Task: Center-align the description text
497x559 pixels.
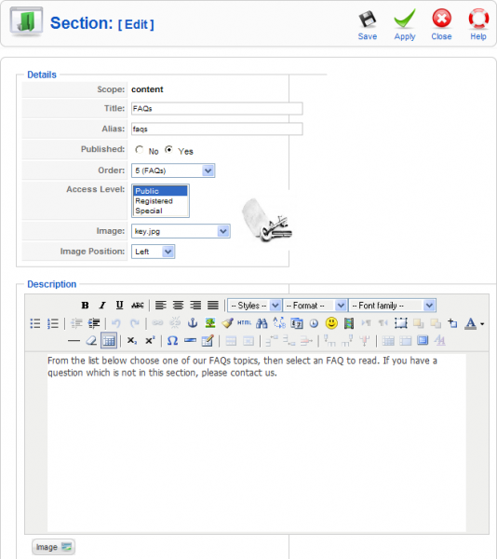Action: point(178,306)
